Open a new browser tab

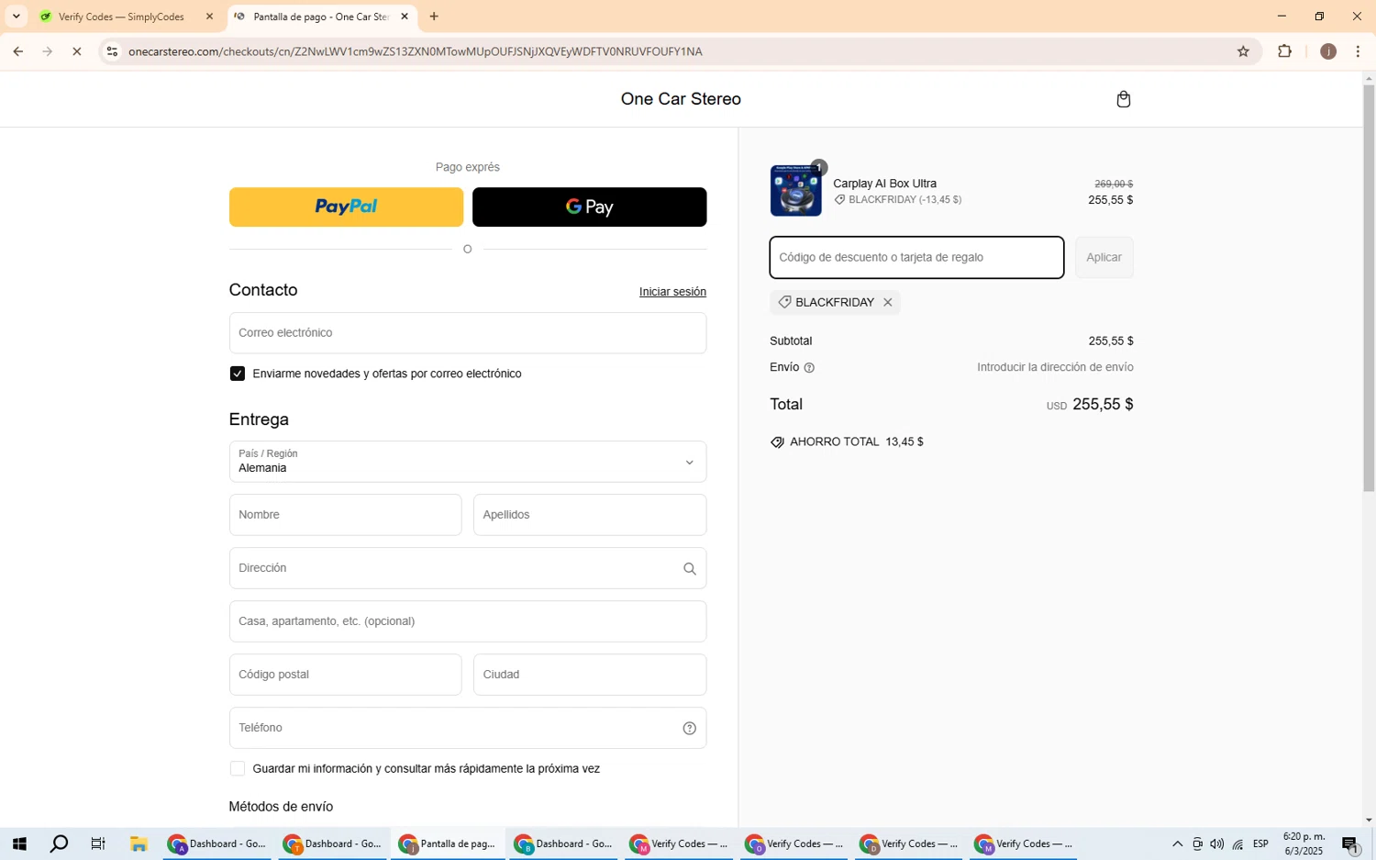[434, 17]
